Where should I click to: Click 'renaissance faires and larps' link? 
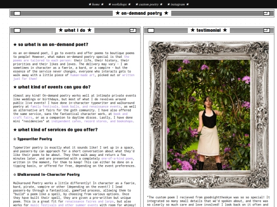[89, 201]
